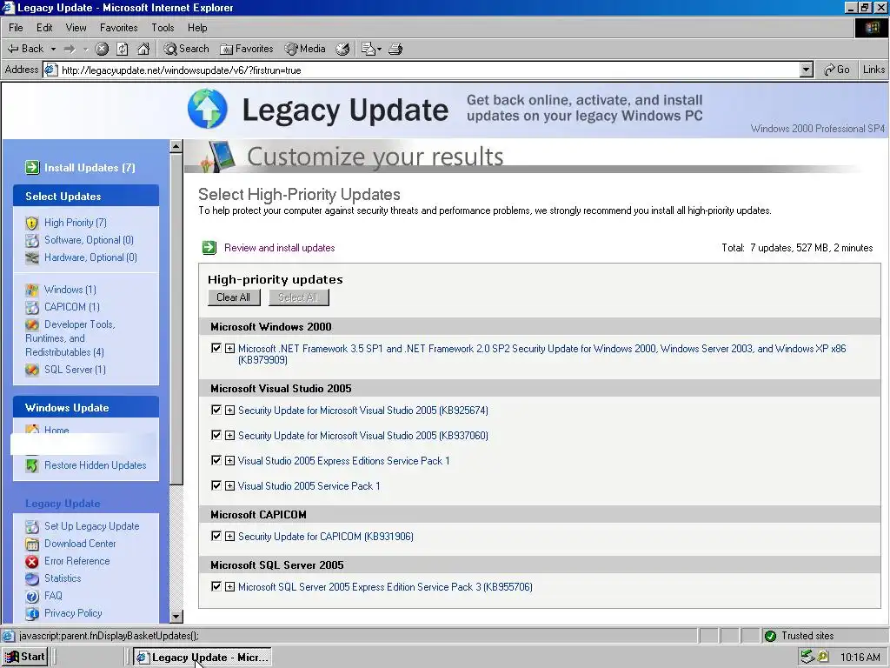890x668 pixels.
Task: Uncheck Visual Studio 2005 Express Editions SP1
Action: (x=216, y=460)
